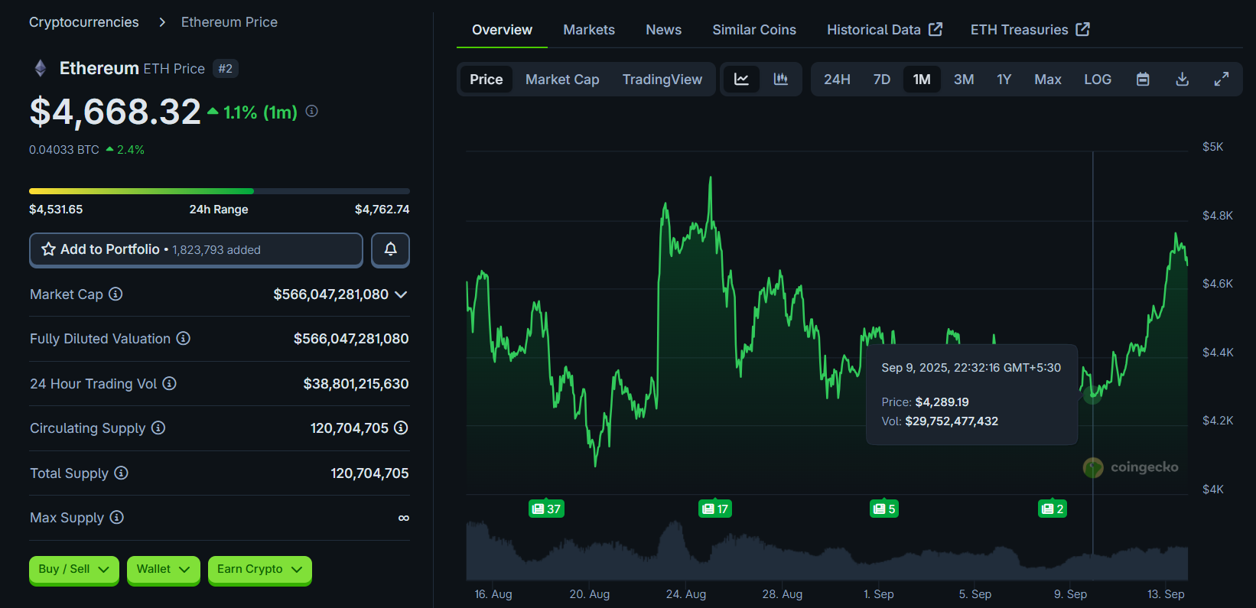This screenshot has width=1256, height=608.
Task: Go to Cryptocurrencies breadcrumb link
Action: [84, 22]
